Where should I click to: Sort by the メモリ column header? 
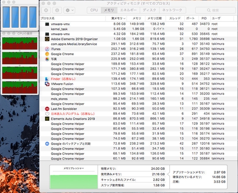(x=137, y=19)
